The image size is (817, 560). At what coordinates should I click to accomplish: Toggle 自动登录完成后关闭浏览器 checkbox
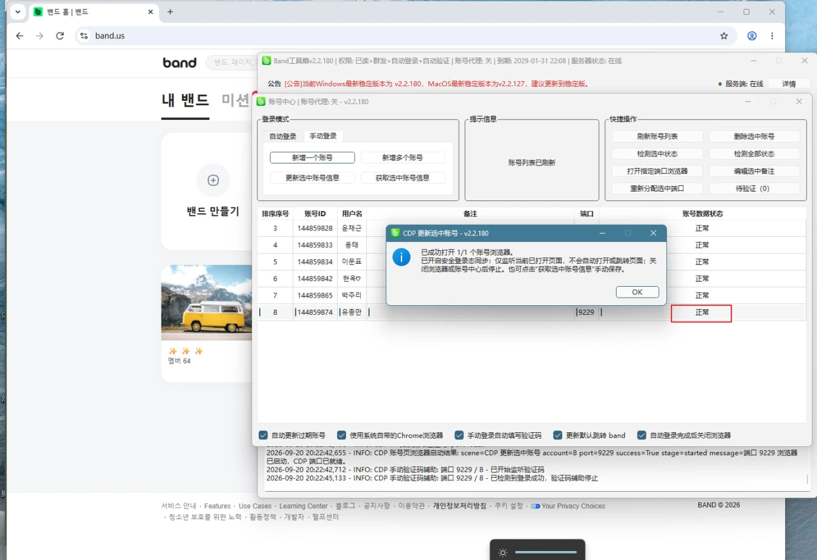641,435
